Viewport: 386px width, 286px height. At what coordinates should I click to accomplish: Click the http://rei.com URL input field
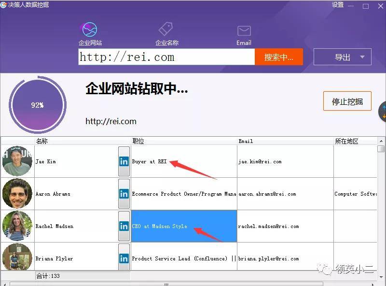[166, 57]
